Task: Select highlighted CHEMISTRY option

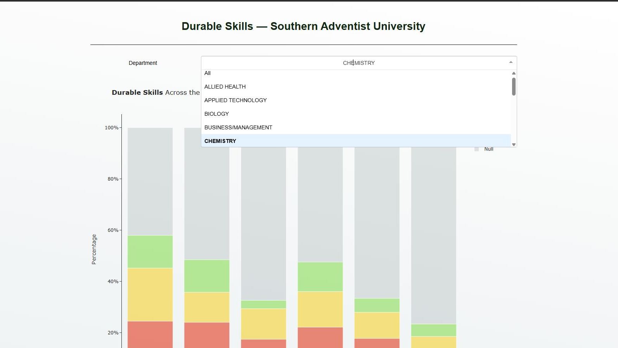Action: [x=220, y=141]
